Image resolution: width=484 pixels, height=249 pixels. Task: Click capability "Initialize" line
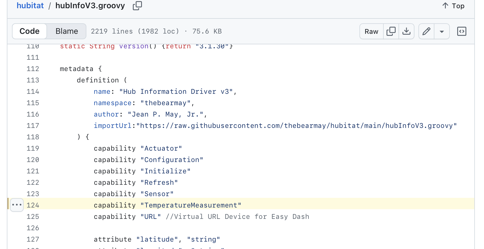point(142,171)
